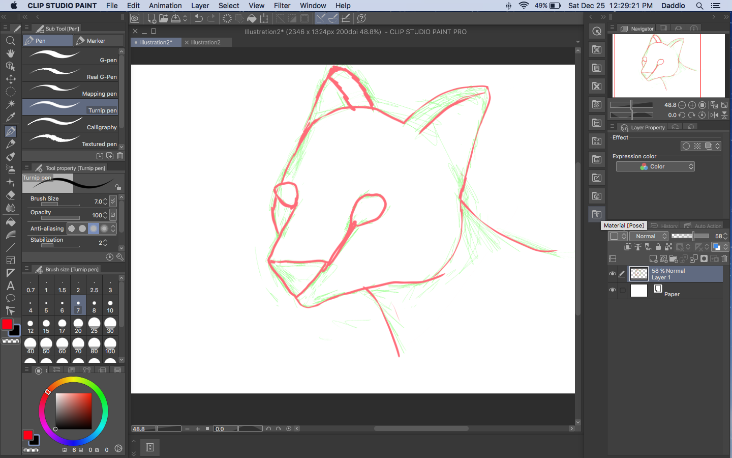Toggle visibility of the Paper layer
732x458 pixels.
click(613, 290)
